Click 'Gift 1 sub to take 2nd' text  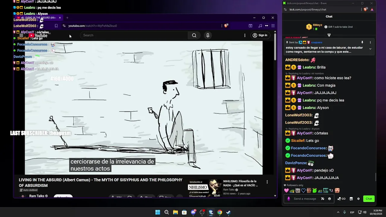pos(340,27)
